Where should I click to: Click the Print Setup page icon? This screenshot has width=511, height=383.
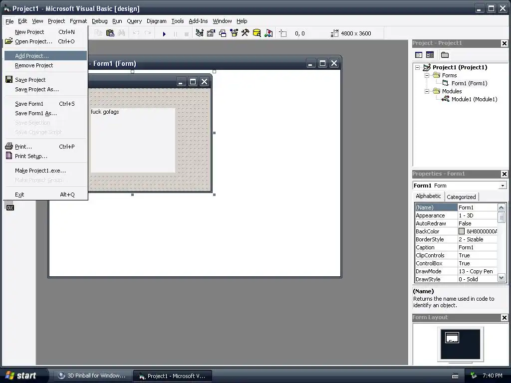coord(9,156)
